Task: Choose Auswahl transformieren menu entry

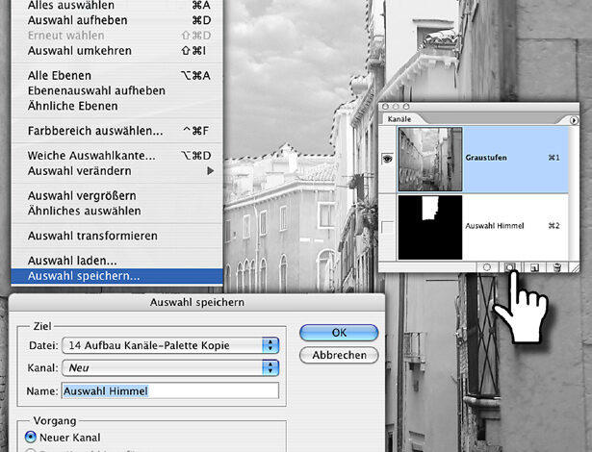Action: [117, 236]
